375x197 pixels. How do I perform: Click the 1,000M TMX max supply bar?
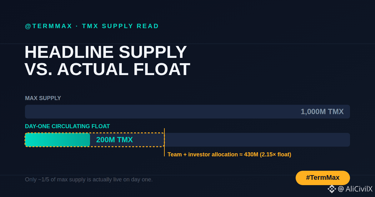coord(187,112)
